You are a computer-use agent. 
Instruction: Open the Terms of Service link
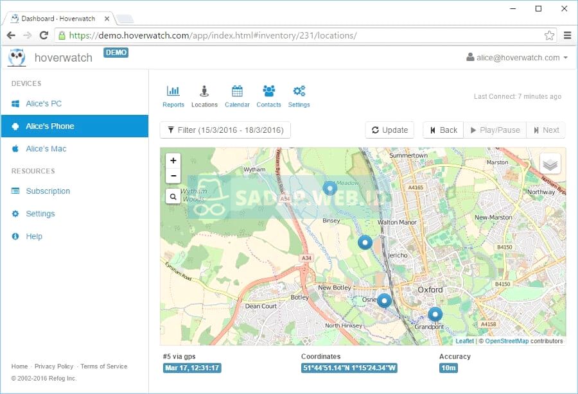tap(104, 366)
